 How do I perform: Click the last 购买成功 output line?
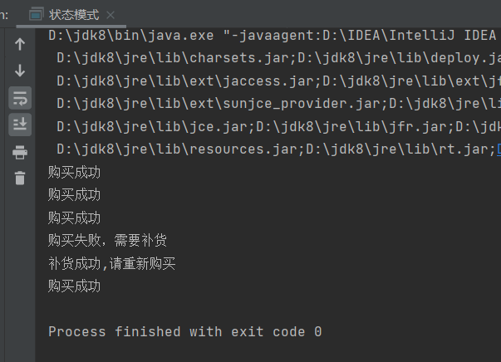tap(74, 286)
